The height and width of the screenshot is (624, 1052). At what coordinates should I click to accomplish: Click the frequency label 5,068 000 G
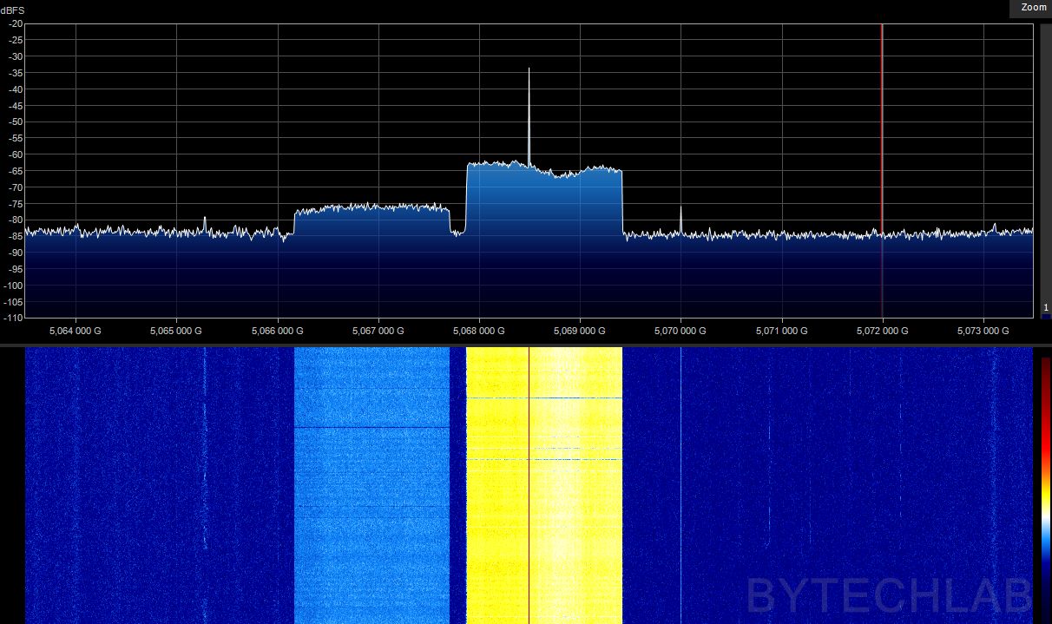coord(479,331)
